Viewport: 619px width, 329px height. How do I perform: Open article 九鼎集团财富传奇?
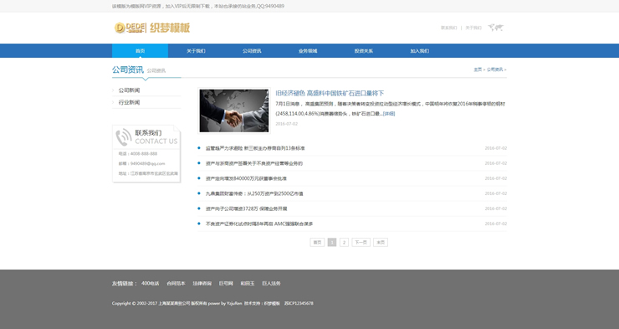click(254, 193)
